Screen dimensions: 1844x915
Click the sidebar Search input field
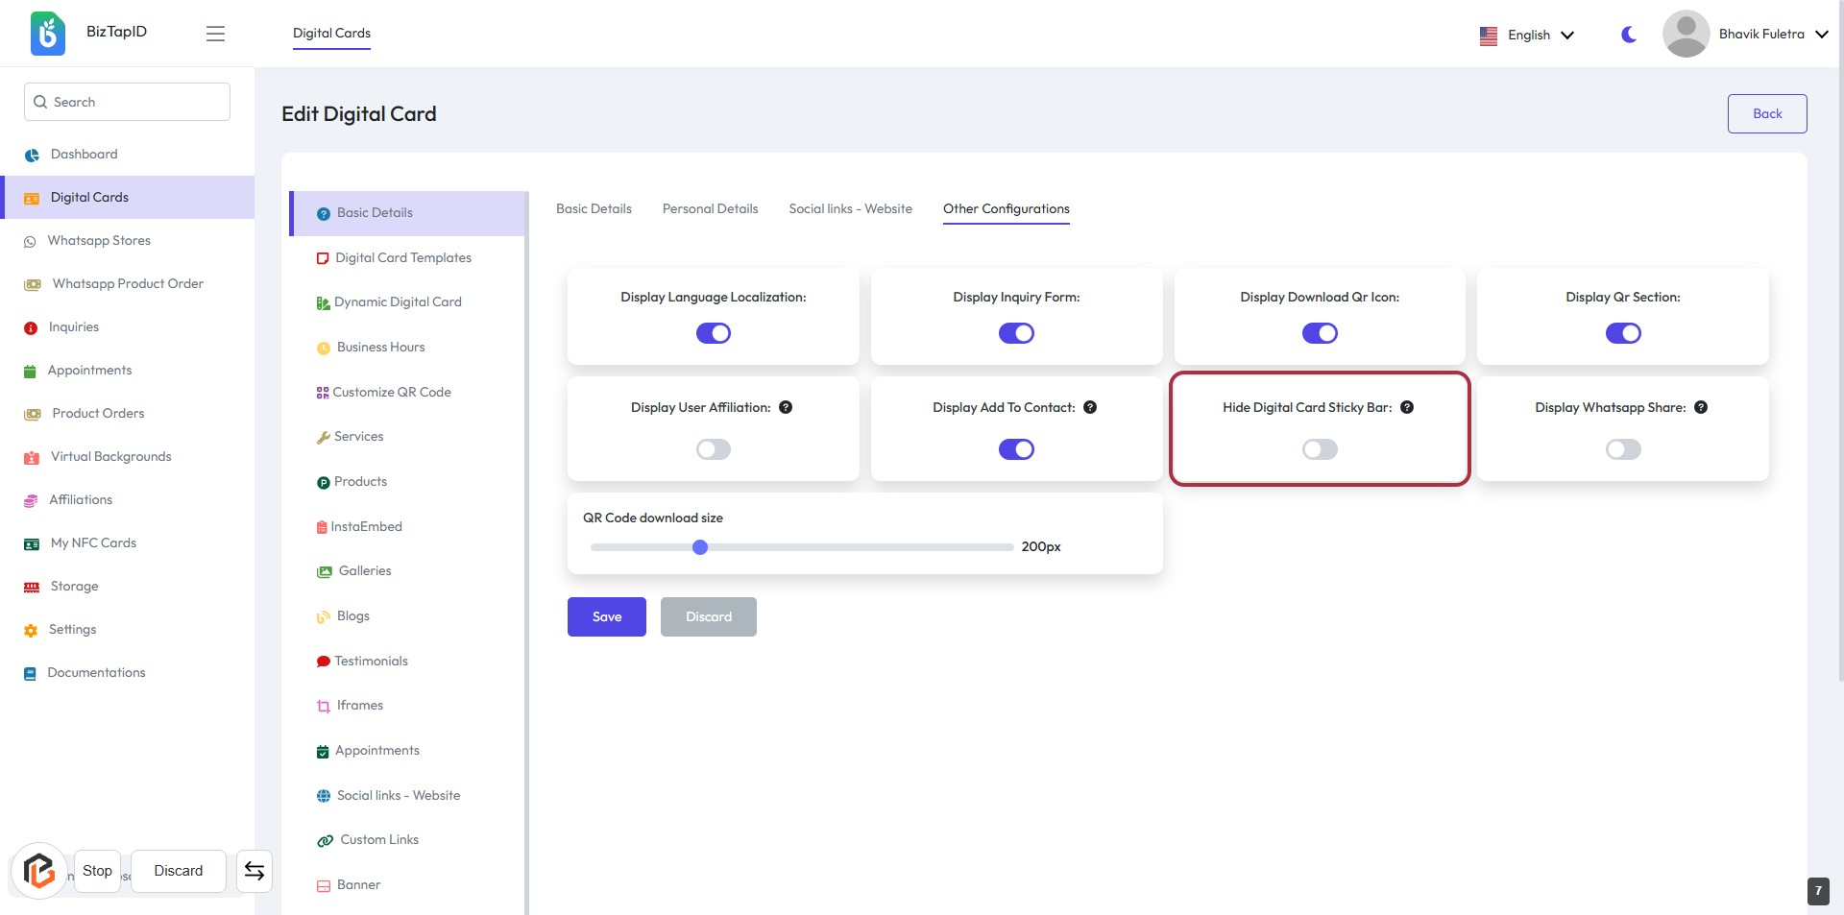pyautogui.click(x=127, y=102)
